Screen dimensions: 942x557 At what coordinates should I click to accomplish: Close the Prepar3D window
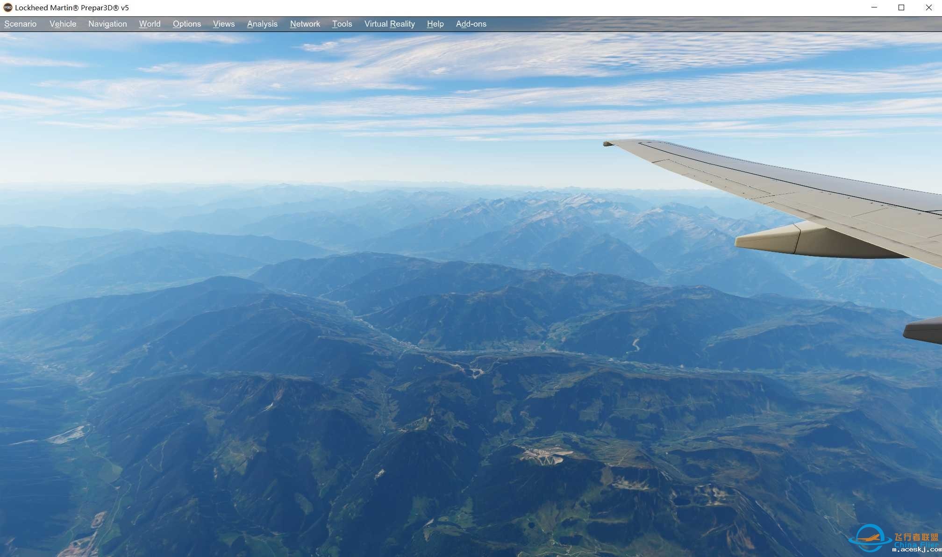(928, 7)
